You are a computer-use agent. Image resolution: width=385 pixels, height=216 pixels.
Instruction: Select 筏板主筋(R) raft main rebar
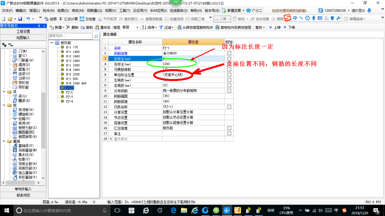[25, 164]
